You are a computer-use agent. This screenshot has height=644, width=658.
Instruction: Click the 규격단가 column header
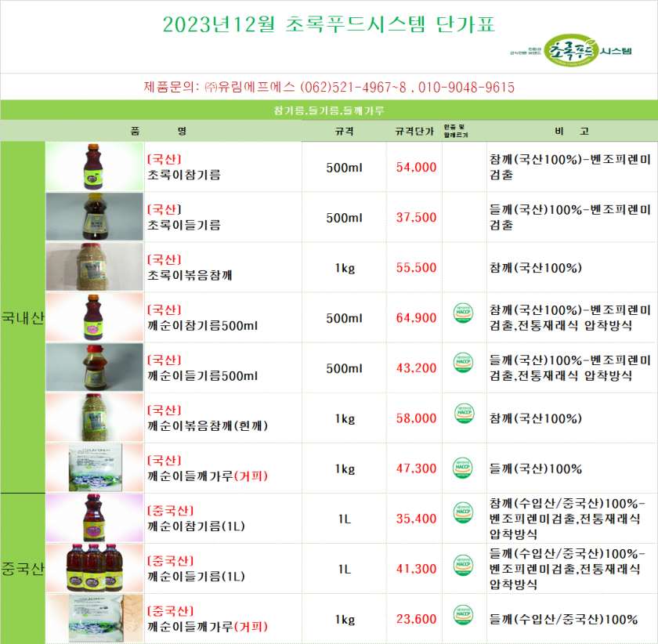click(x=414, y=131)
